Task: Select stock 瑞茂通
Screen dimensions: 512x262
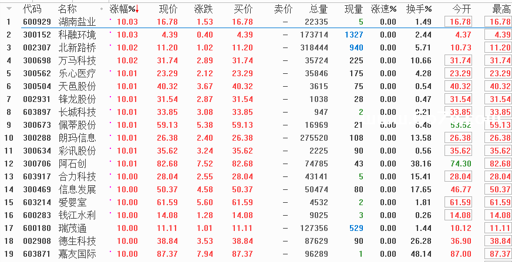Action: point(72,228)
